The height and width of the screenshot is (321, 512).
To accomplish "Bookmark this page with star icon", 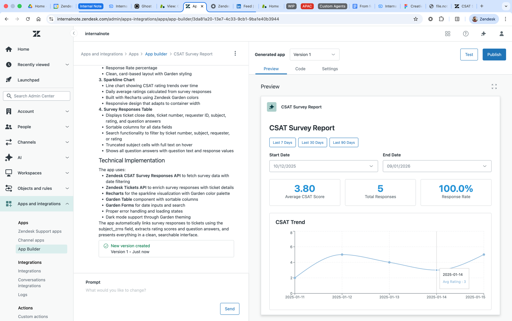I will pos(415,19).
